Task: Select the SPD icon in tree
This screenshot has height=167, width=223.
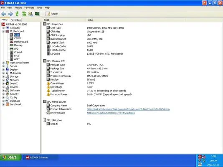Action: click(x=12, y=49)
